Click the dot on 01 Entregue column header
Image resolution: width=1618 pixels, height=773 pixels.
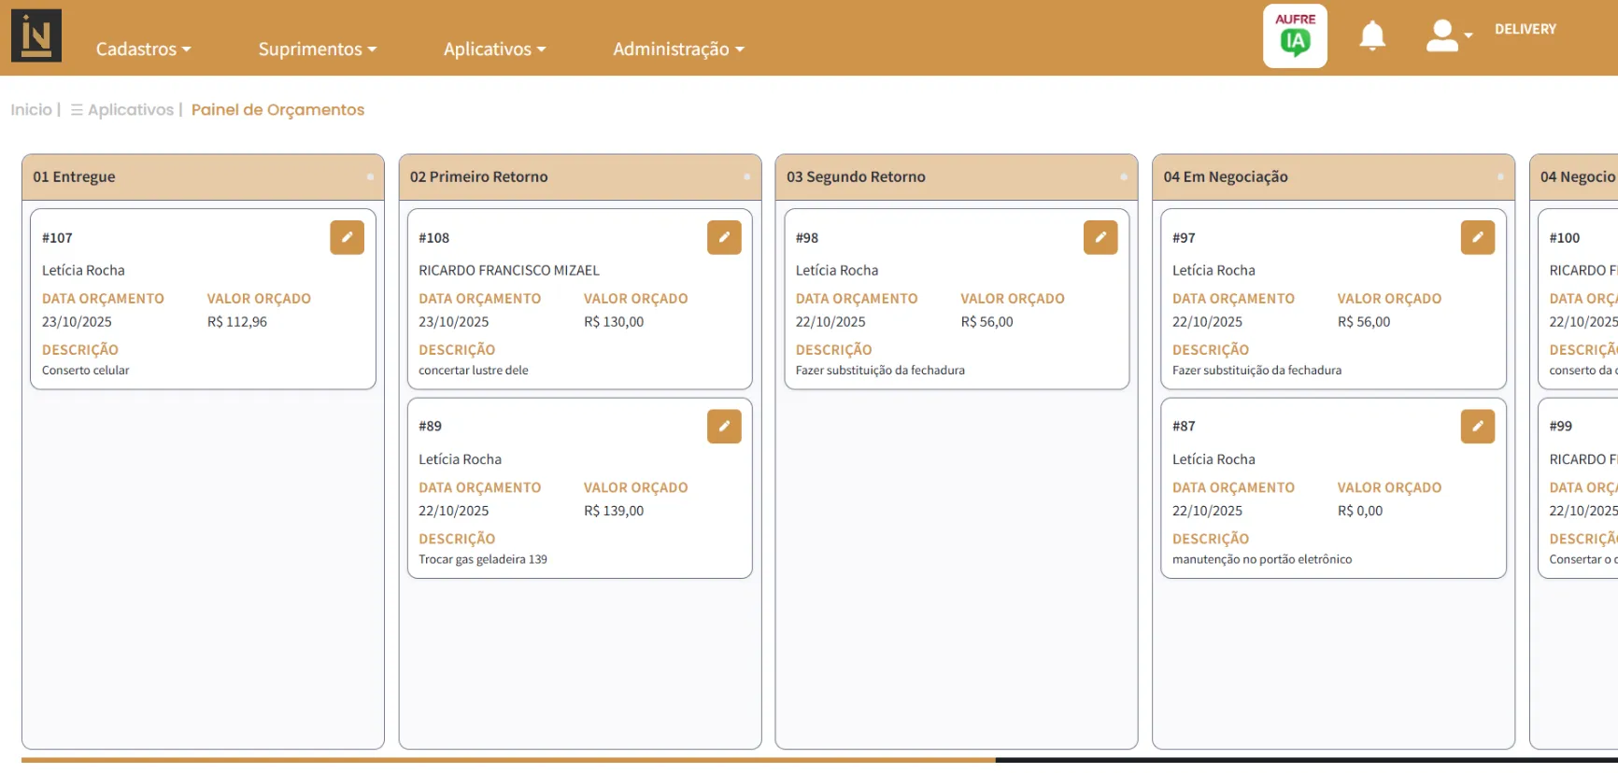[x=370, y=177]
